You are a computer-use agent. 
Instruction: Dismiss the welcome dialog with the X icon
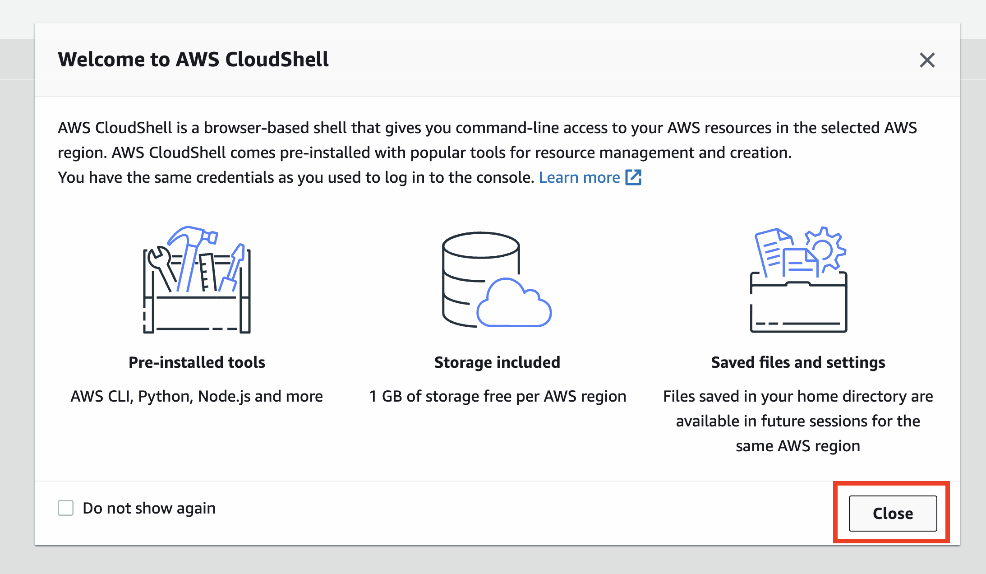pos(927,60)
